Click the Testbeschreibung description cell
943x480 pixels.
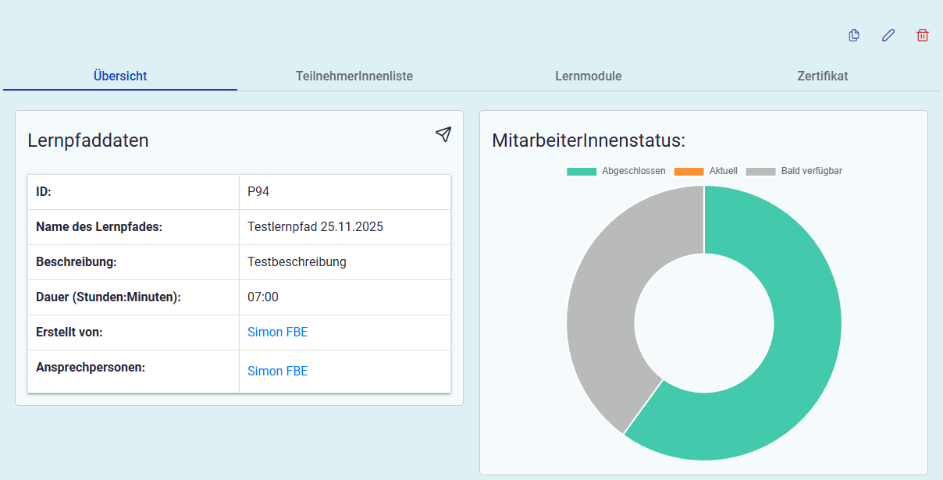pos(297,261)
